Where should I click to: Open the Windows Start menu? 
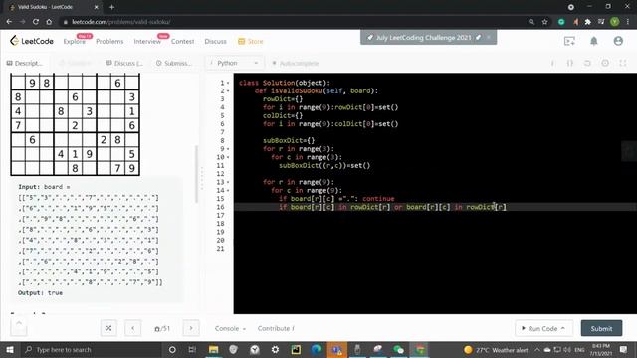click(x=9, y=349)
